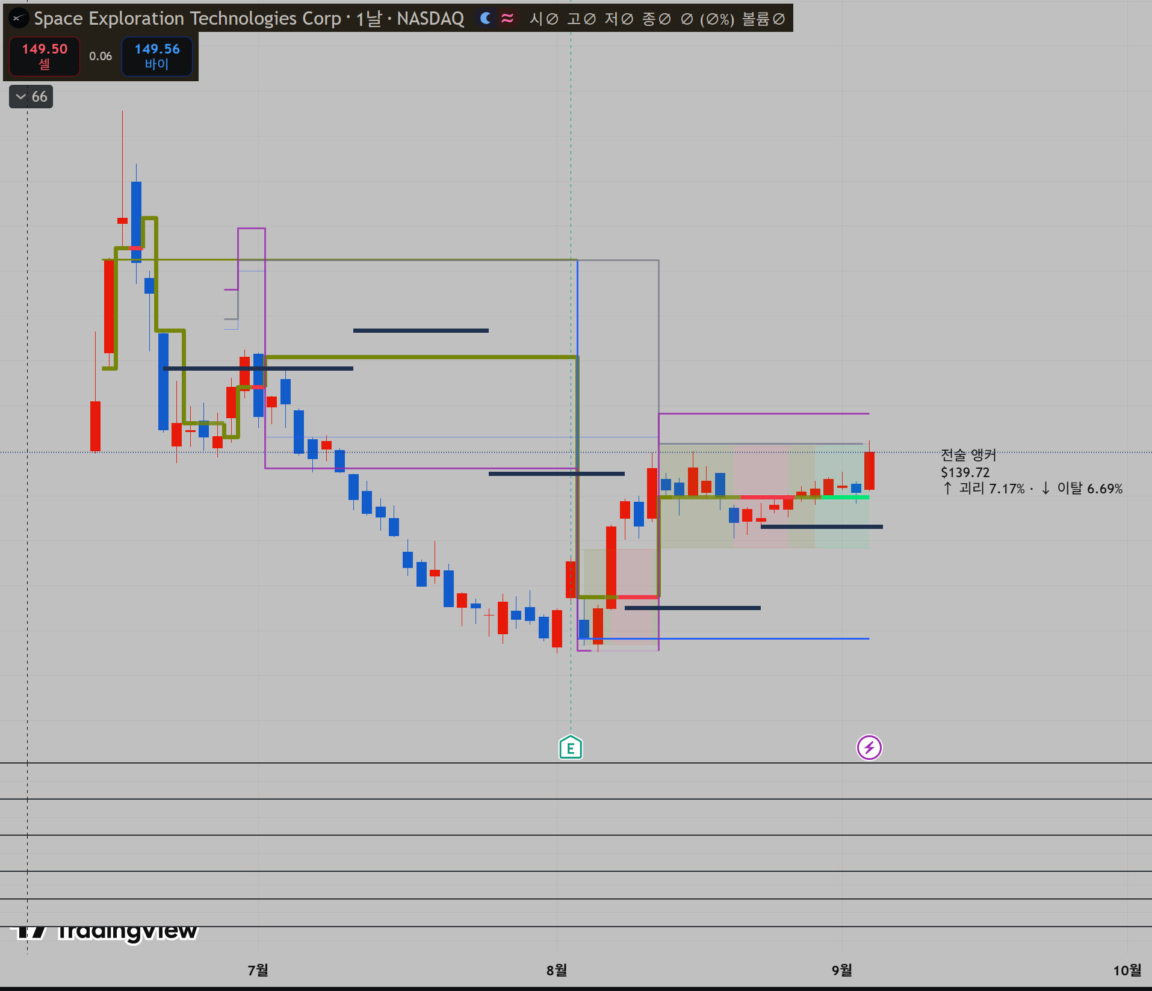Click the NASDAQ exchange label

click(x=430, y=19)
